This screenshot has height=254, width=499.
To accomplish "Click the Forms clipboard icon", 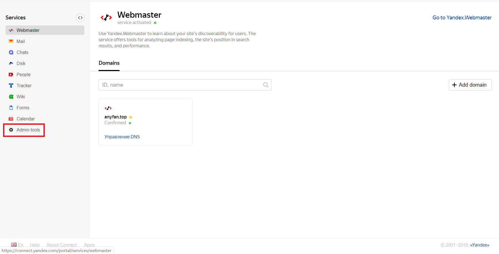I will tap(11, 108).
